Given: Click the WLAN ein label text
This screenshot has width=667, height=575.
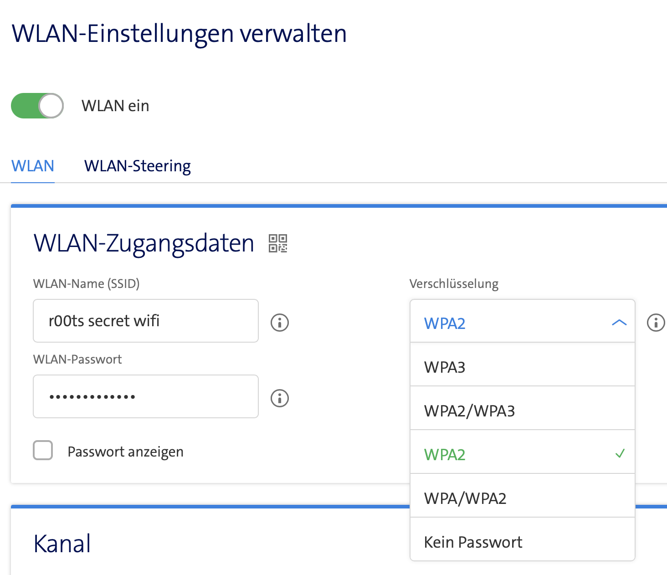Looking at the screenshot, I should click(x=115, y=106).
